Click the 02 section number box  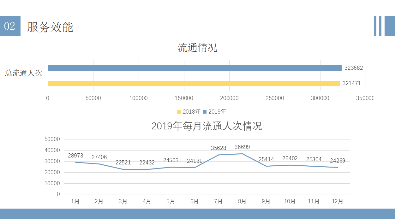coord(10,26)
